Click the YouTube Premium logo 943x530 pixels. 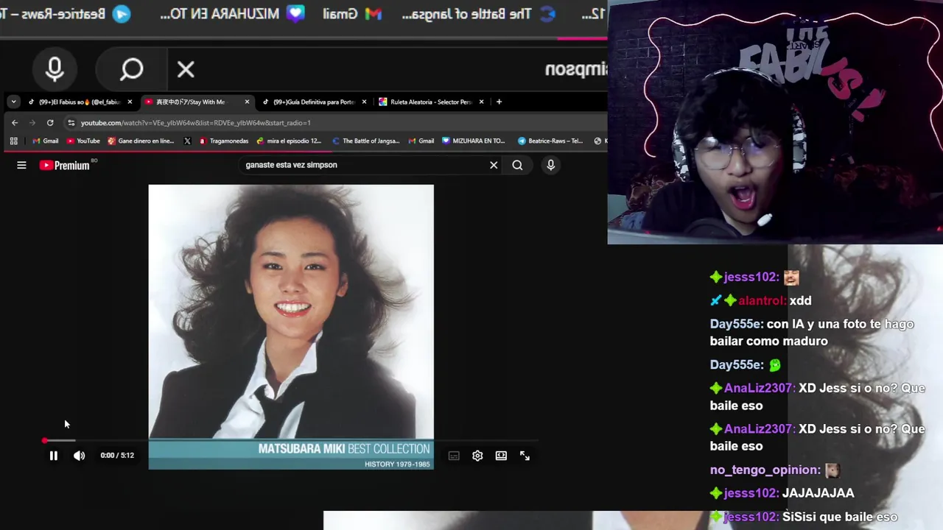coord(65,166)
